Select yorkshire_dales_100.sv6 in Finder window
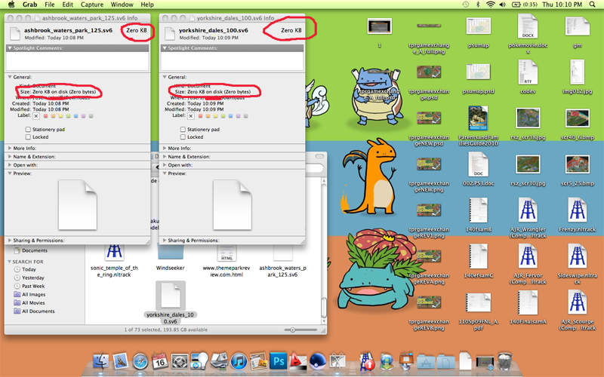Viewport: 604px width, 377px height. point(171,303)
